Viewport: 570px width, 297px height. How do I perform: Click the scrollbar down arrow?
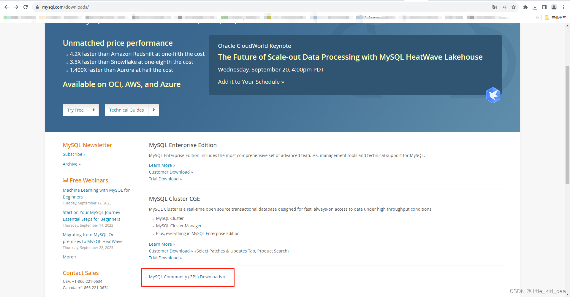click(x=567, y=294)
